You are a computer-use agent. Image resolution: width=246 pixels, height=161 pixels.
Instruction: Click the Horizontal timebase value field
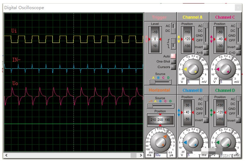click(x=160, y=155)
